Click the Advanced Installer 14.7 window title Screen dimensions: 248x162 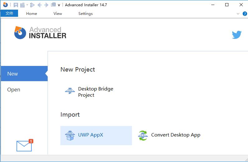[x=86, y=5]
